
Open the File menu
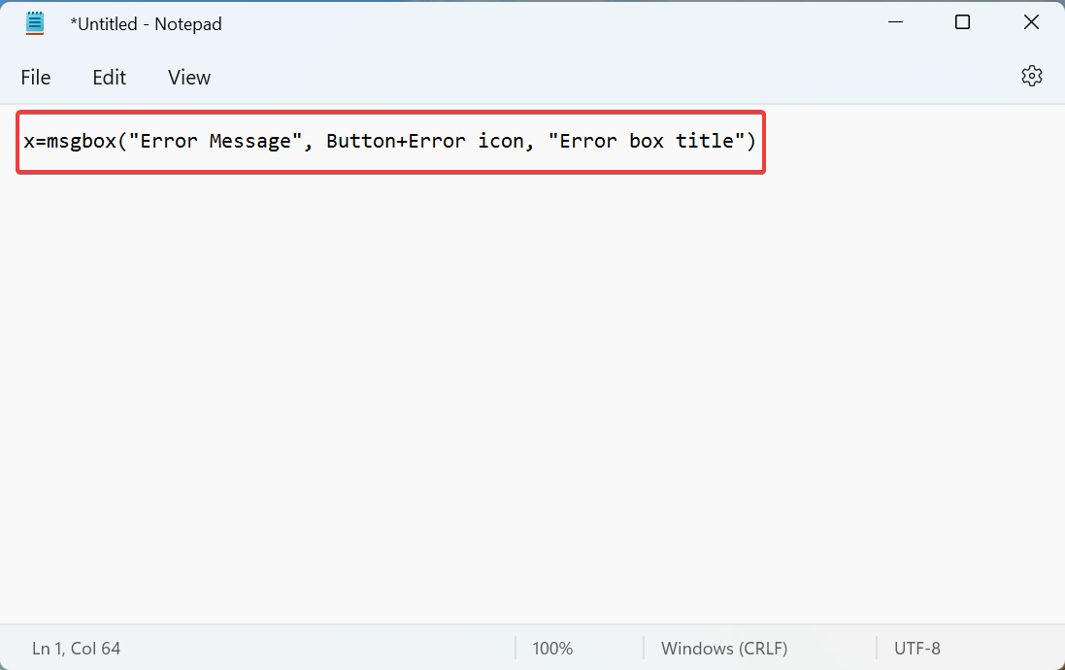tap(35, 77)
